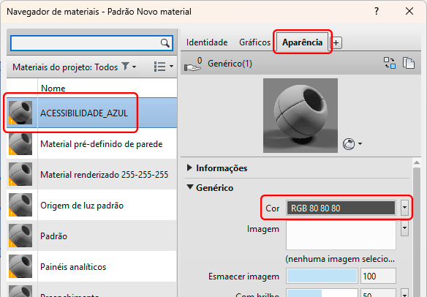This screenshot has width=427, height=297.
Task: Open the preview options dropdown arrow
Action: (x=360, y=144)
